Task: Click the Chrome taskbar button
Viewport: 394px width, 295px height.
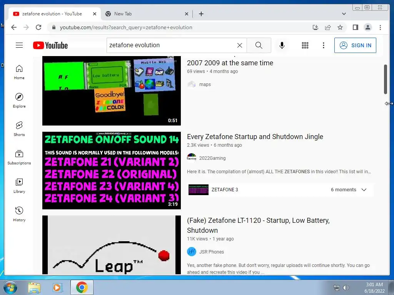Action: (x=82, y=287)
